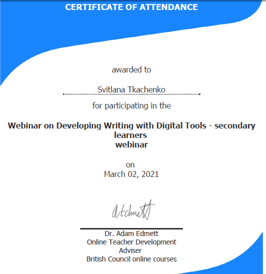This screenshot has width=266, height=274.
Task: Click the name 'Dr. Adam Edmett'
Action: tap(131, 233)
